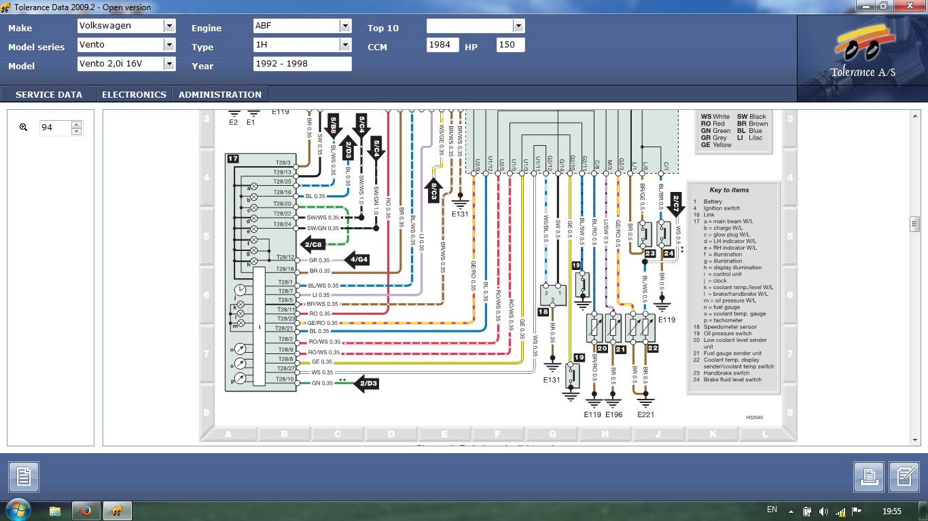Image resolution: width=928 pixels, height=521 pixels.
Task: Open the empty Top 10 dropdown
Action: [518, 26]
